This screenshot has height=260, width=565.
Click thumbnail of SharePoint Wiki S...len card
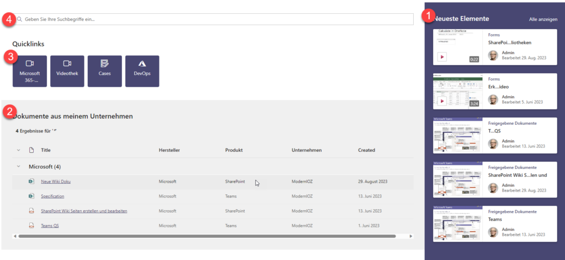coord(457,179)
